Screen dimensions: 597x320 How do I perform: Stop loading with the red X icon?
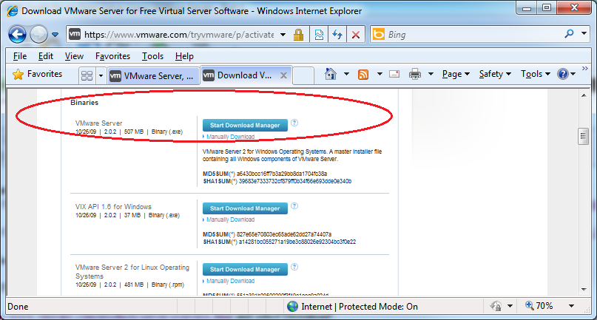pyautogui.click(x=356, y=35)
